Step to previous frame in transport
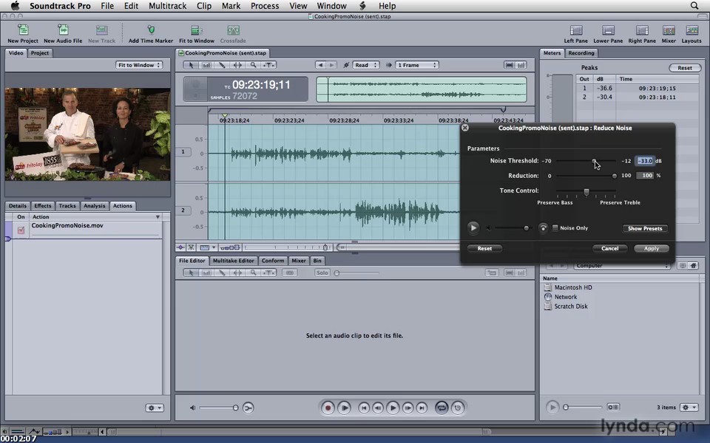Viewport: 710px width, 443px height. point(378,408)
